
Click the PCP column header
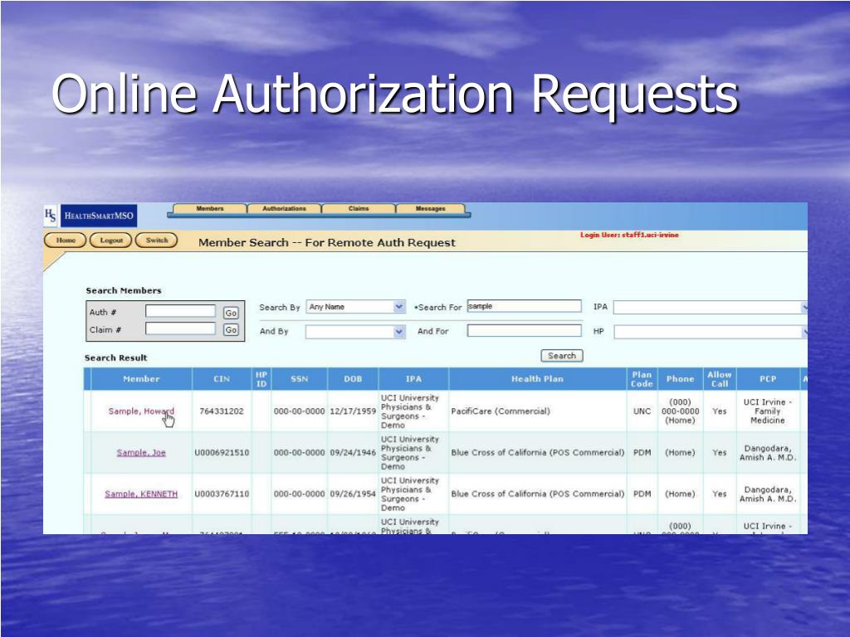[768, 379]
